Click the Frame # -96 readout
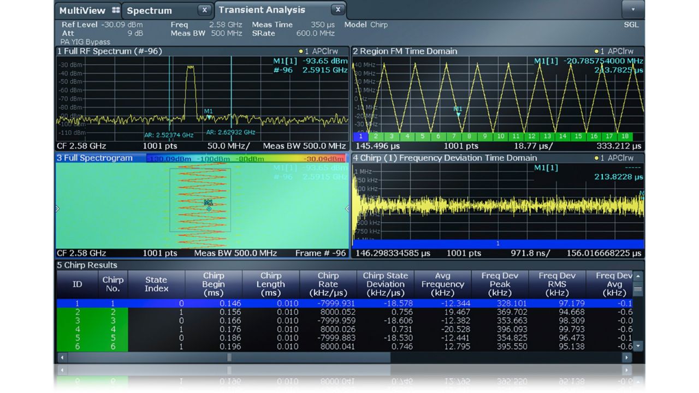Image resolution: width=699 pixels, height=393 pixels. (x=321, y=253)
